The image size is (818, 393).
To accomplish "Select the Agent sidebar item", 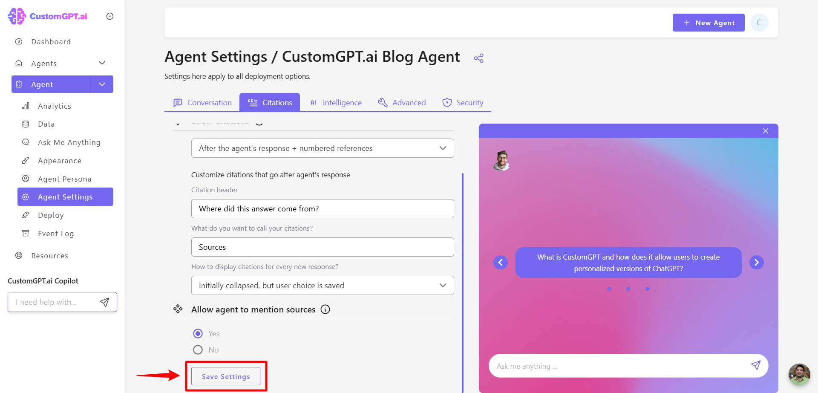I will point(51,84).
